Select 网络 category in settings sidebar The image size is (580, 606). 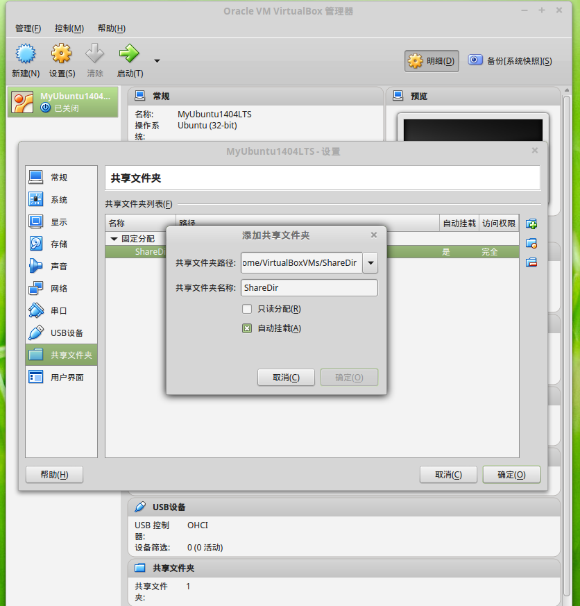61,288
